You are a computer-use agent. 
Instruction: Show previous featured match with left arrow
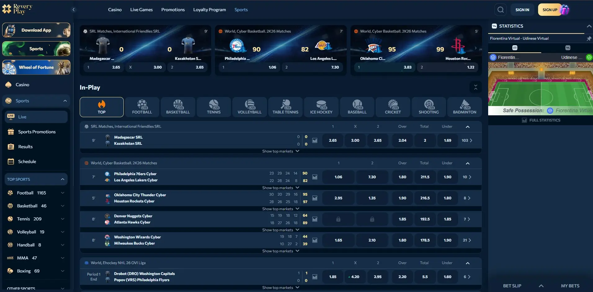coord(86,48)
